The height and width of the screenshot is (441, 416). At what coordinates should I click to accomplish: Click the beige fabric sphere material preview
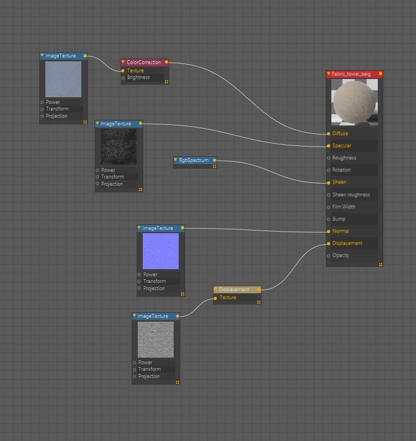[355, 102]
